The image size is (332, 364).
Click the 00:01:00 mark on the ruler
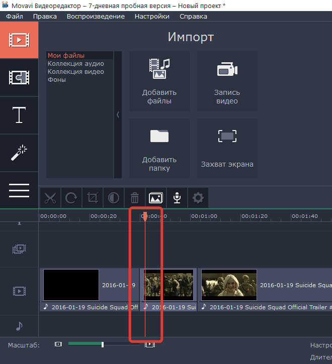click(x=204, y=216)
